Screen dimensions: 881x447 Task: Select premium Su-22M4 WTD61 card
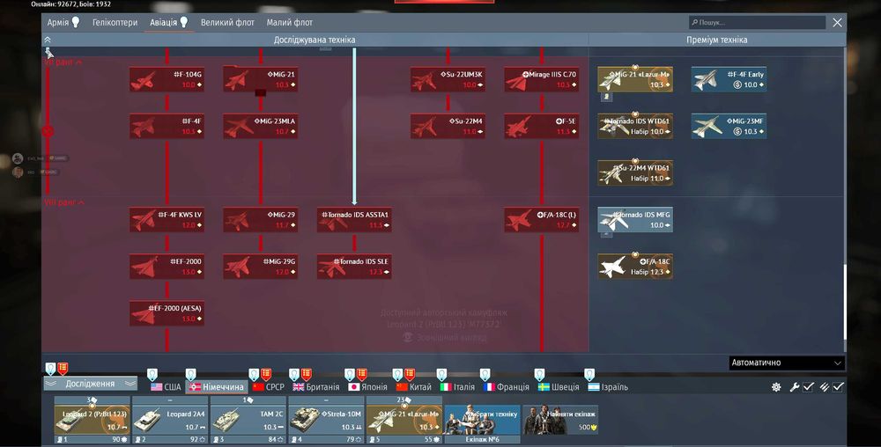click(x=635, y=173)
